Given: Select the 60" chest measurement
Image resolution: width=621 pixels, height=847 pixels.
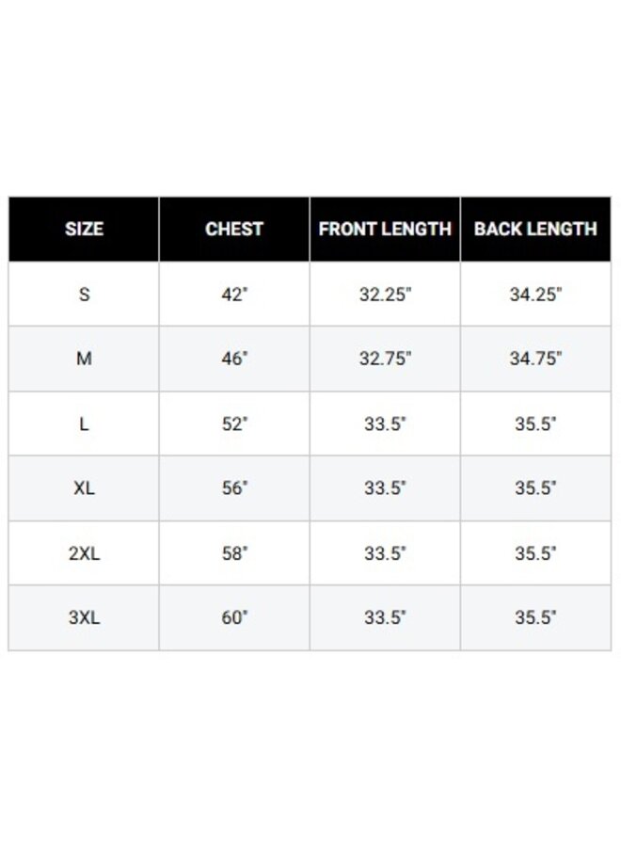Looking at the screenshot, I should point(234,618).
